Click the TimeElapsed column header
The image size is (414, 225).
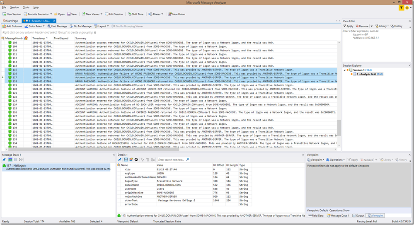pyautogui.click(x=64, y=38)
